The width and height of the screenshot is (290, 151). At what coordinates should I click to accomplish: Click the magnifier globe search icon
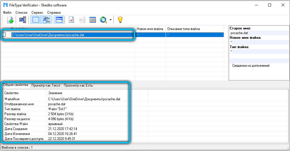(103, 20)
